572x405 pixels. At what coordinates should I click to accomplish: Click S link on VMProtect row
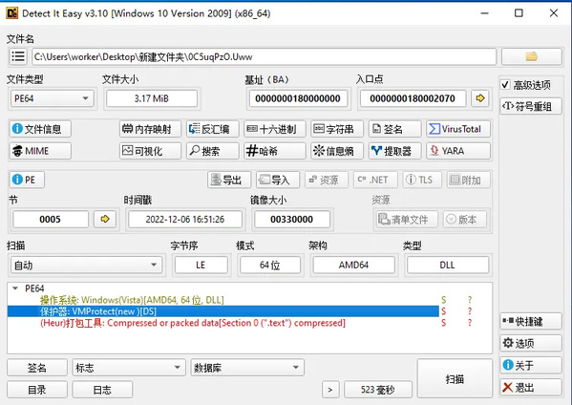click(444, 311)
